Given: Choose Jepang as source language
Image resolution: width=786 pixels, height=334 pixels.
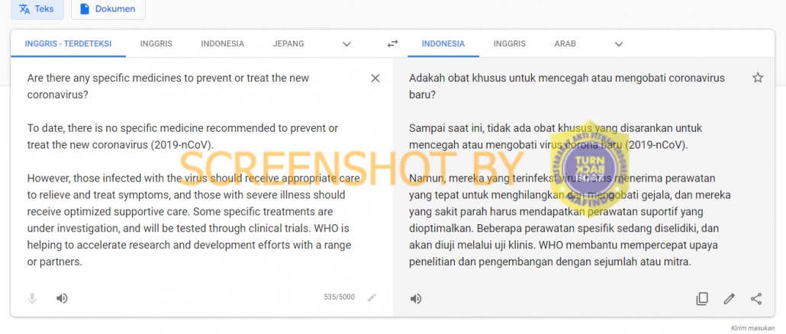Looking at the screenshot, I should click(288, 43).
